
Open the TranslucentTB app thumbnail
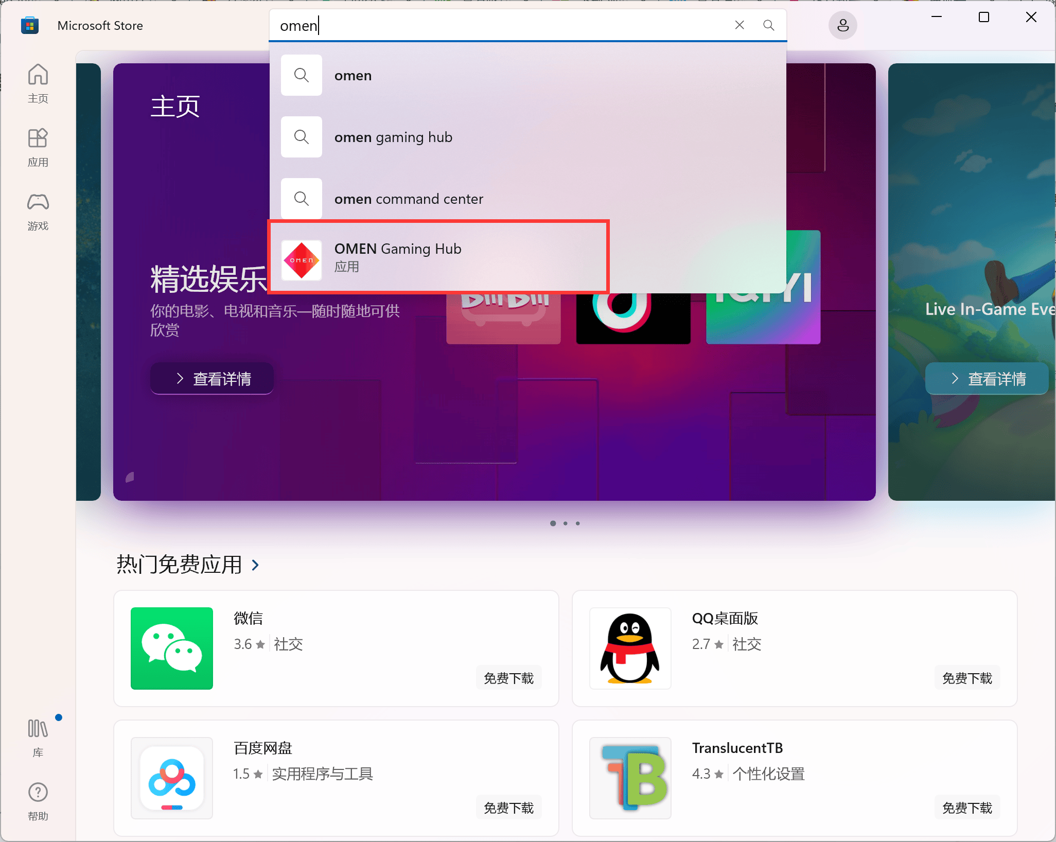(630, 778)
